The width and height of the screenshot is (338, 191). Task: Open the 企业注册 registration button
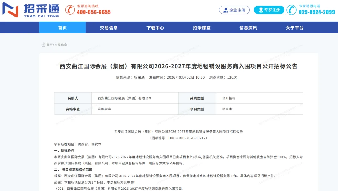(x=234, y=10)
